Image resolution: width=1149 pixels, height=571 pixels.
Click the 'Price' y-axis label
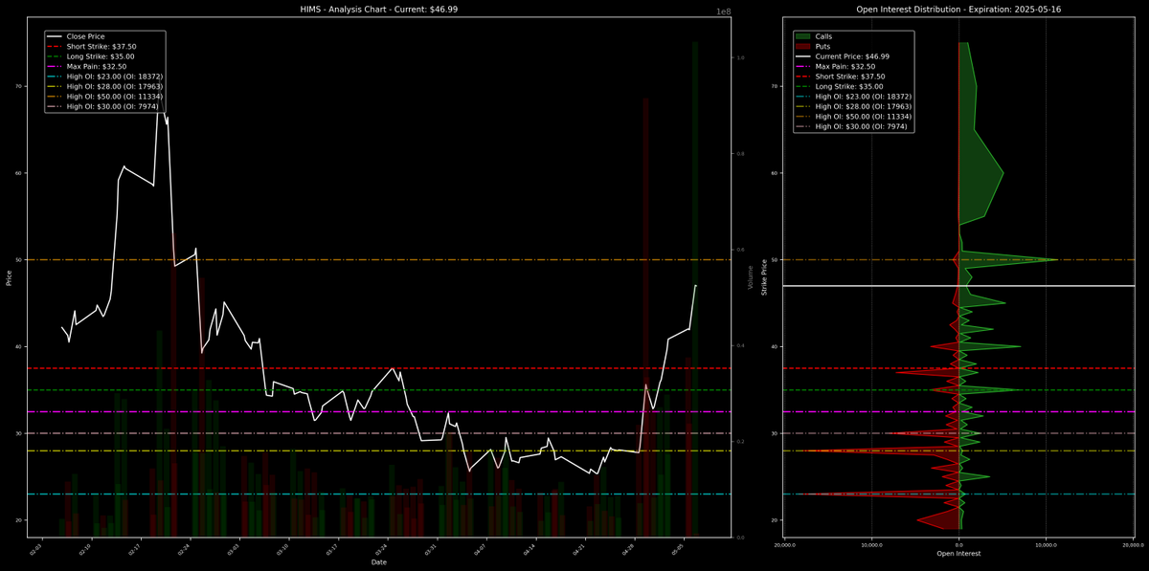pos(9,278)
